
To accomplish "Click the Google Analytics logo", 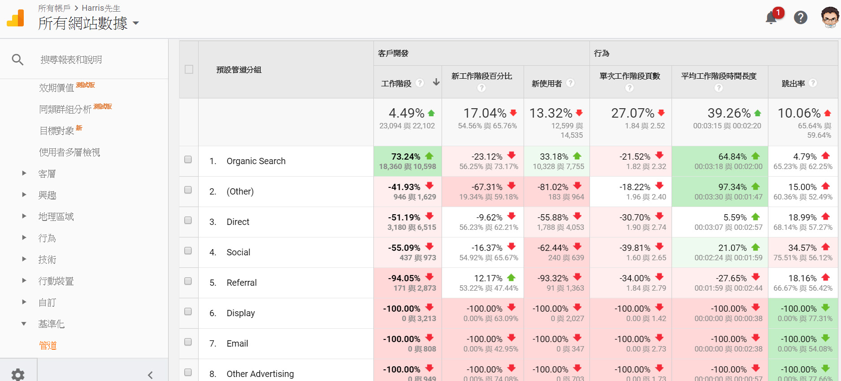I will (15, 18).
